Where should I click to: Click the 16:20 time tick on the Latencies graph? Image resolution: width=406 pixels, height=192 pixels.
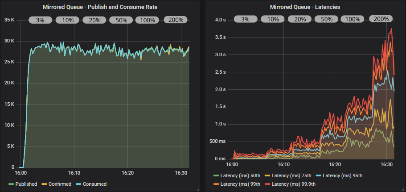coord(335,164)
